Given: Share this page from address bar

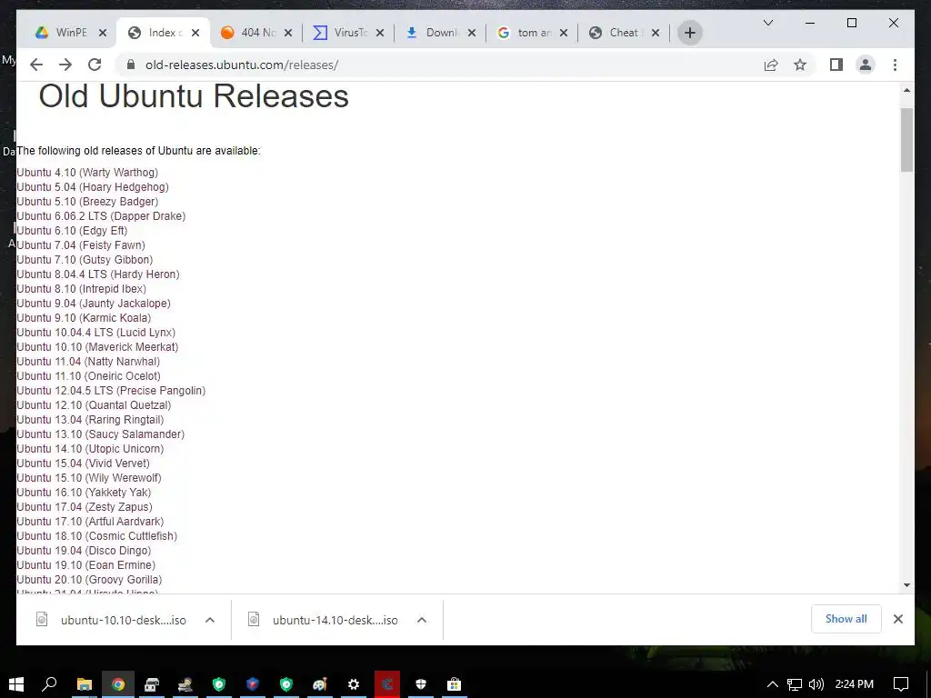Looking at the screenshot, I should [771, 65].
